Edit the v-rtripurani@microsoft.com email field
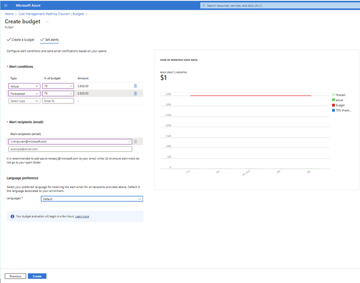 (70, 141)
